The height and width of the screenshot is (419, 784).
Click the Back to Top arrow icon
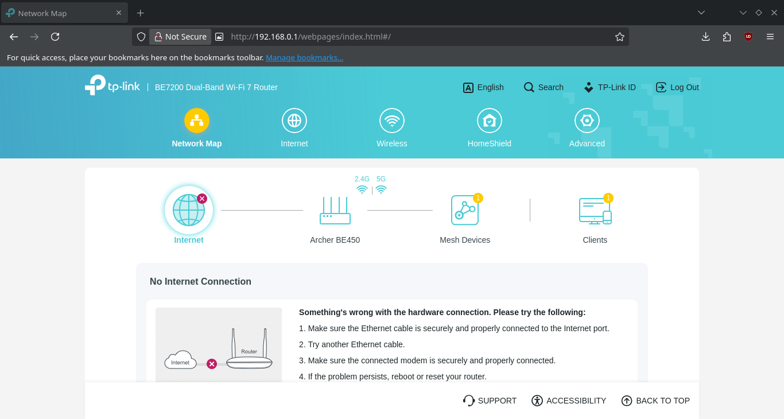tap(627, 401)
